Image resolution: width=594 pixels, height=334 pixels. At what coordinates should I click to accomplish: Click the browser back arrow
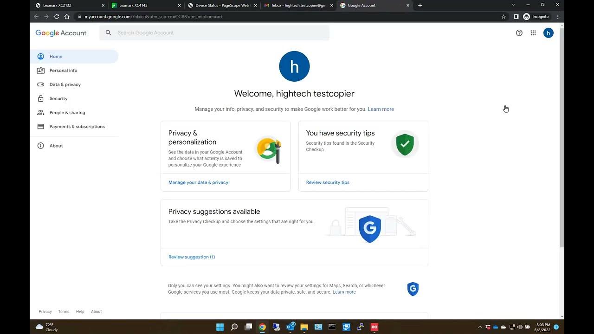(36, 17)
